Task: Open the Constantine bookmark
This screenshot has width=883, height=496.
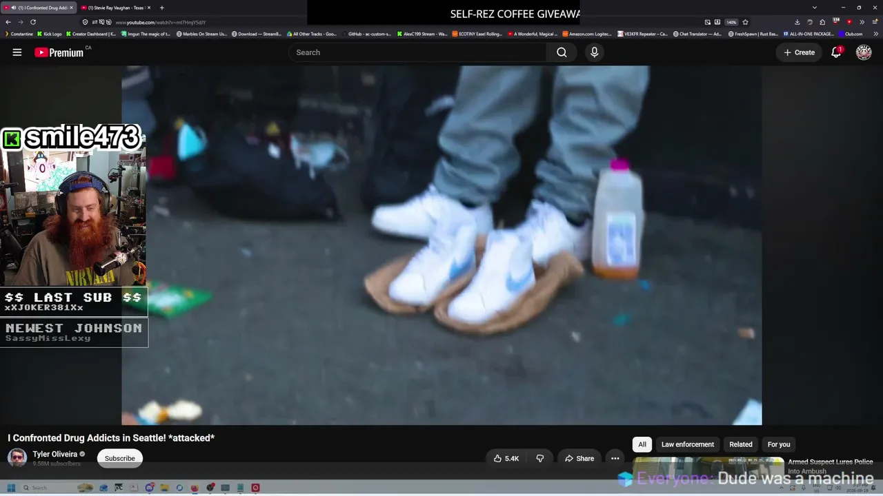Action: point(19,34)
